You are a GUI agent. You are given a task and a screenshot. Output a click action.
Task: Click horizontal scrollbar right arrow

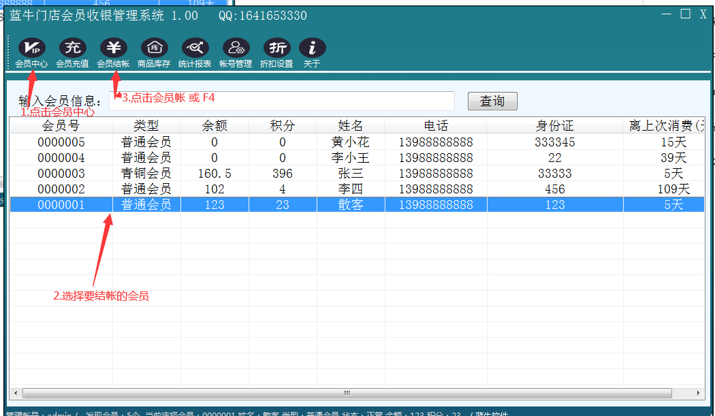[699, 393]
